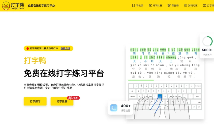214x130 pixels.
Task: Click the 打字练习 yellow button
Action: (35, 101)
